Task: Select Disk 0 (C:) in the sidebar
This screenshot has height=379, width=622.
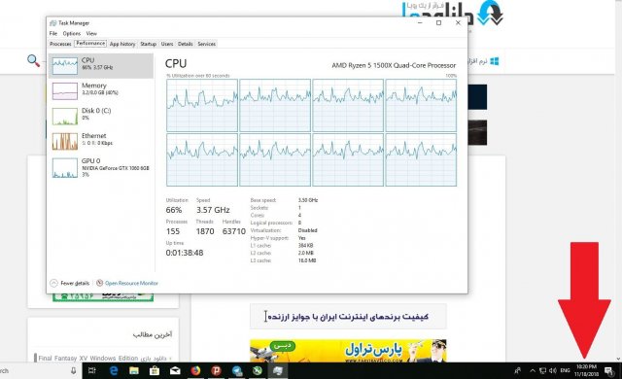Action: click(101, 116)
